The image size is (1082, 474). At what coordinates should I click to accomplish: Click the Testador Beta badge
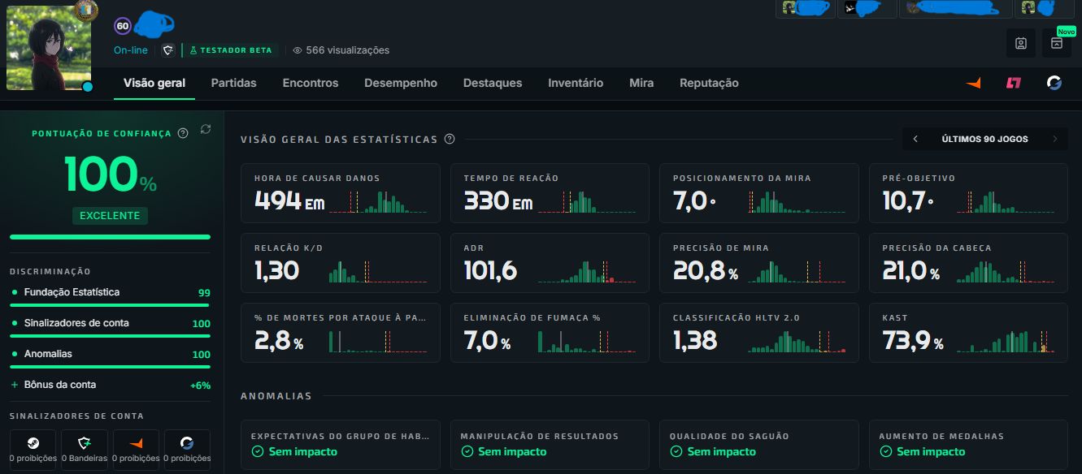(x=230, y=50)
